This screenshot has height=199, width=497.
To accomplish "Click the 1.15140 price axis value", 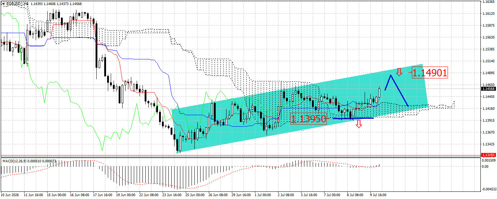I will coord(489,61).
